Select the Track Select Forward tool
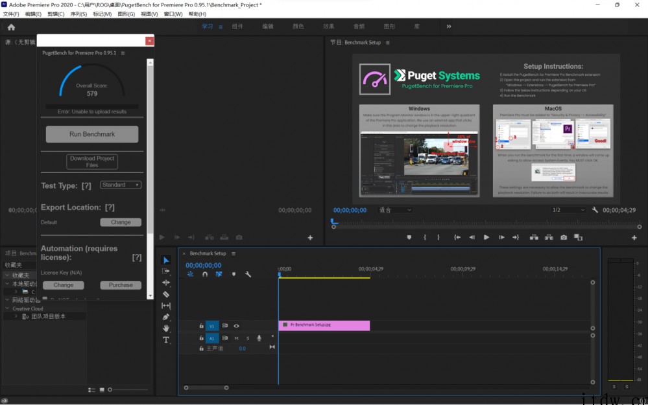648x405 pixels. click(x=166, y=272)
